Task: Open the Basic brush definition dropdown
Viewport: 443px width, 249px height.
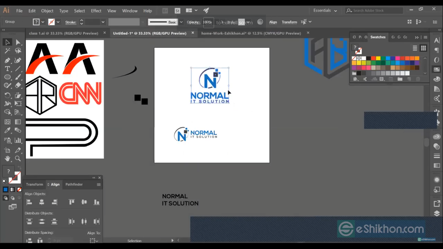Action: [181, 22]
